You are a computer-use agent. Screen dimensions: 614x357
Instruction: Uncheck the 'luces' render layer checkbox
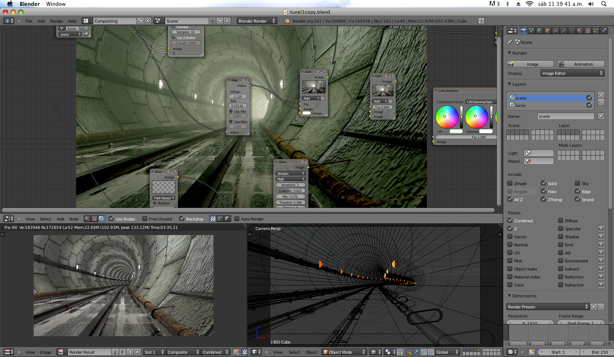tap(589, 105)
